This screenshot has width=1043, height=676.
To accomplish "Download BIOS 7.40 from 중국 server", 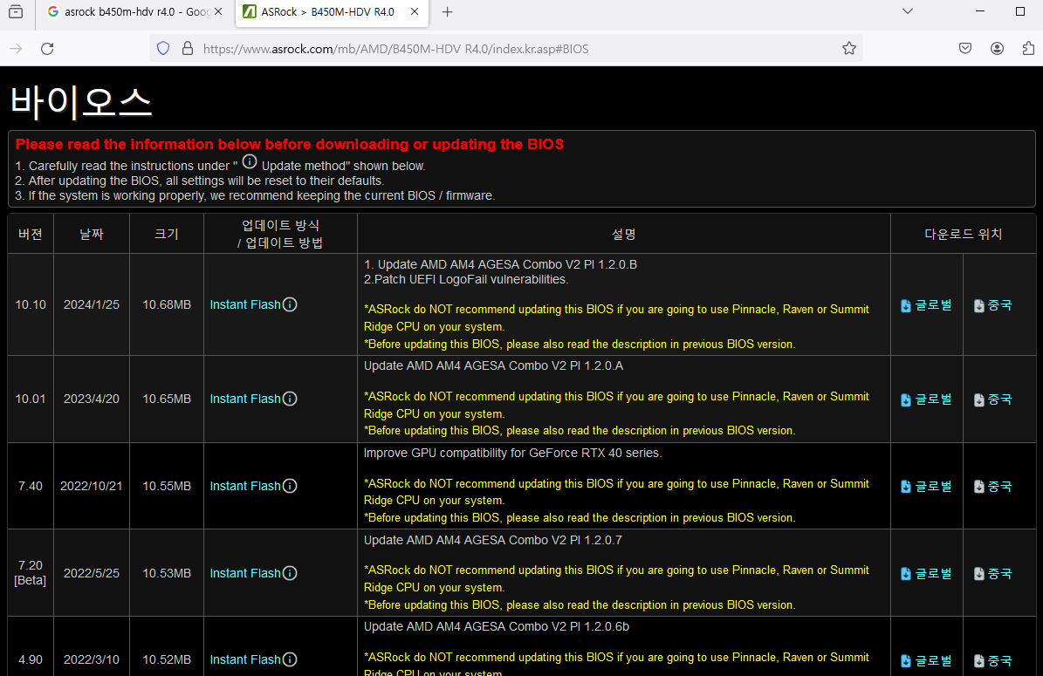I will click(x=992, y=487).
